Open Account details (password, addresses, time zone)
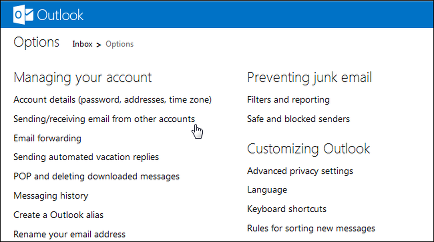The image size is (434, 242). point(112,100)
